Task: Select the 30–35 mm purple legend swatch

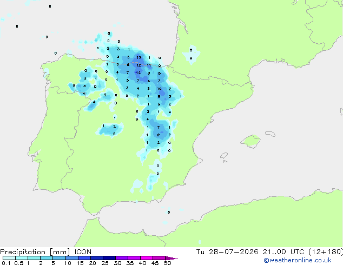Action: point(122,258)
